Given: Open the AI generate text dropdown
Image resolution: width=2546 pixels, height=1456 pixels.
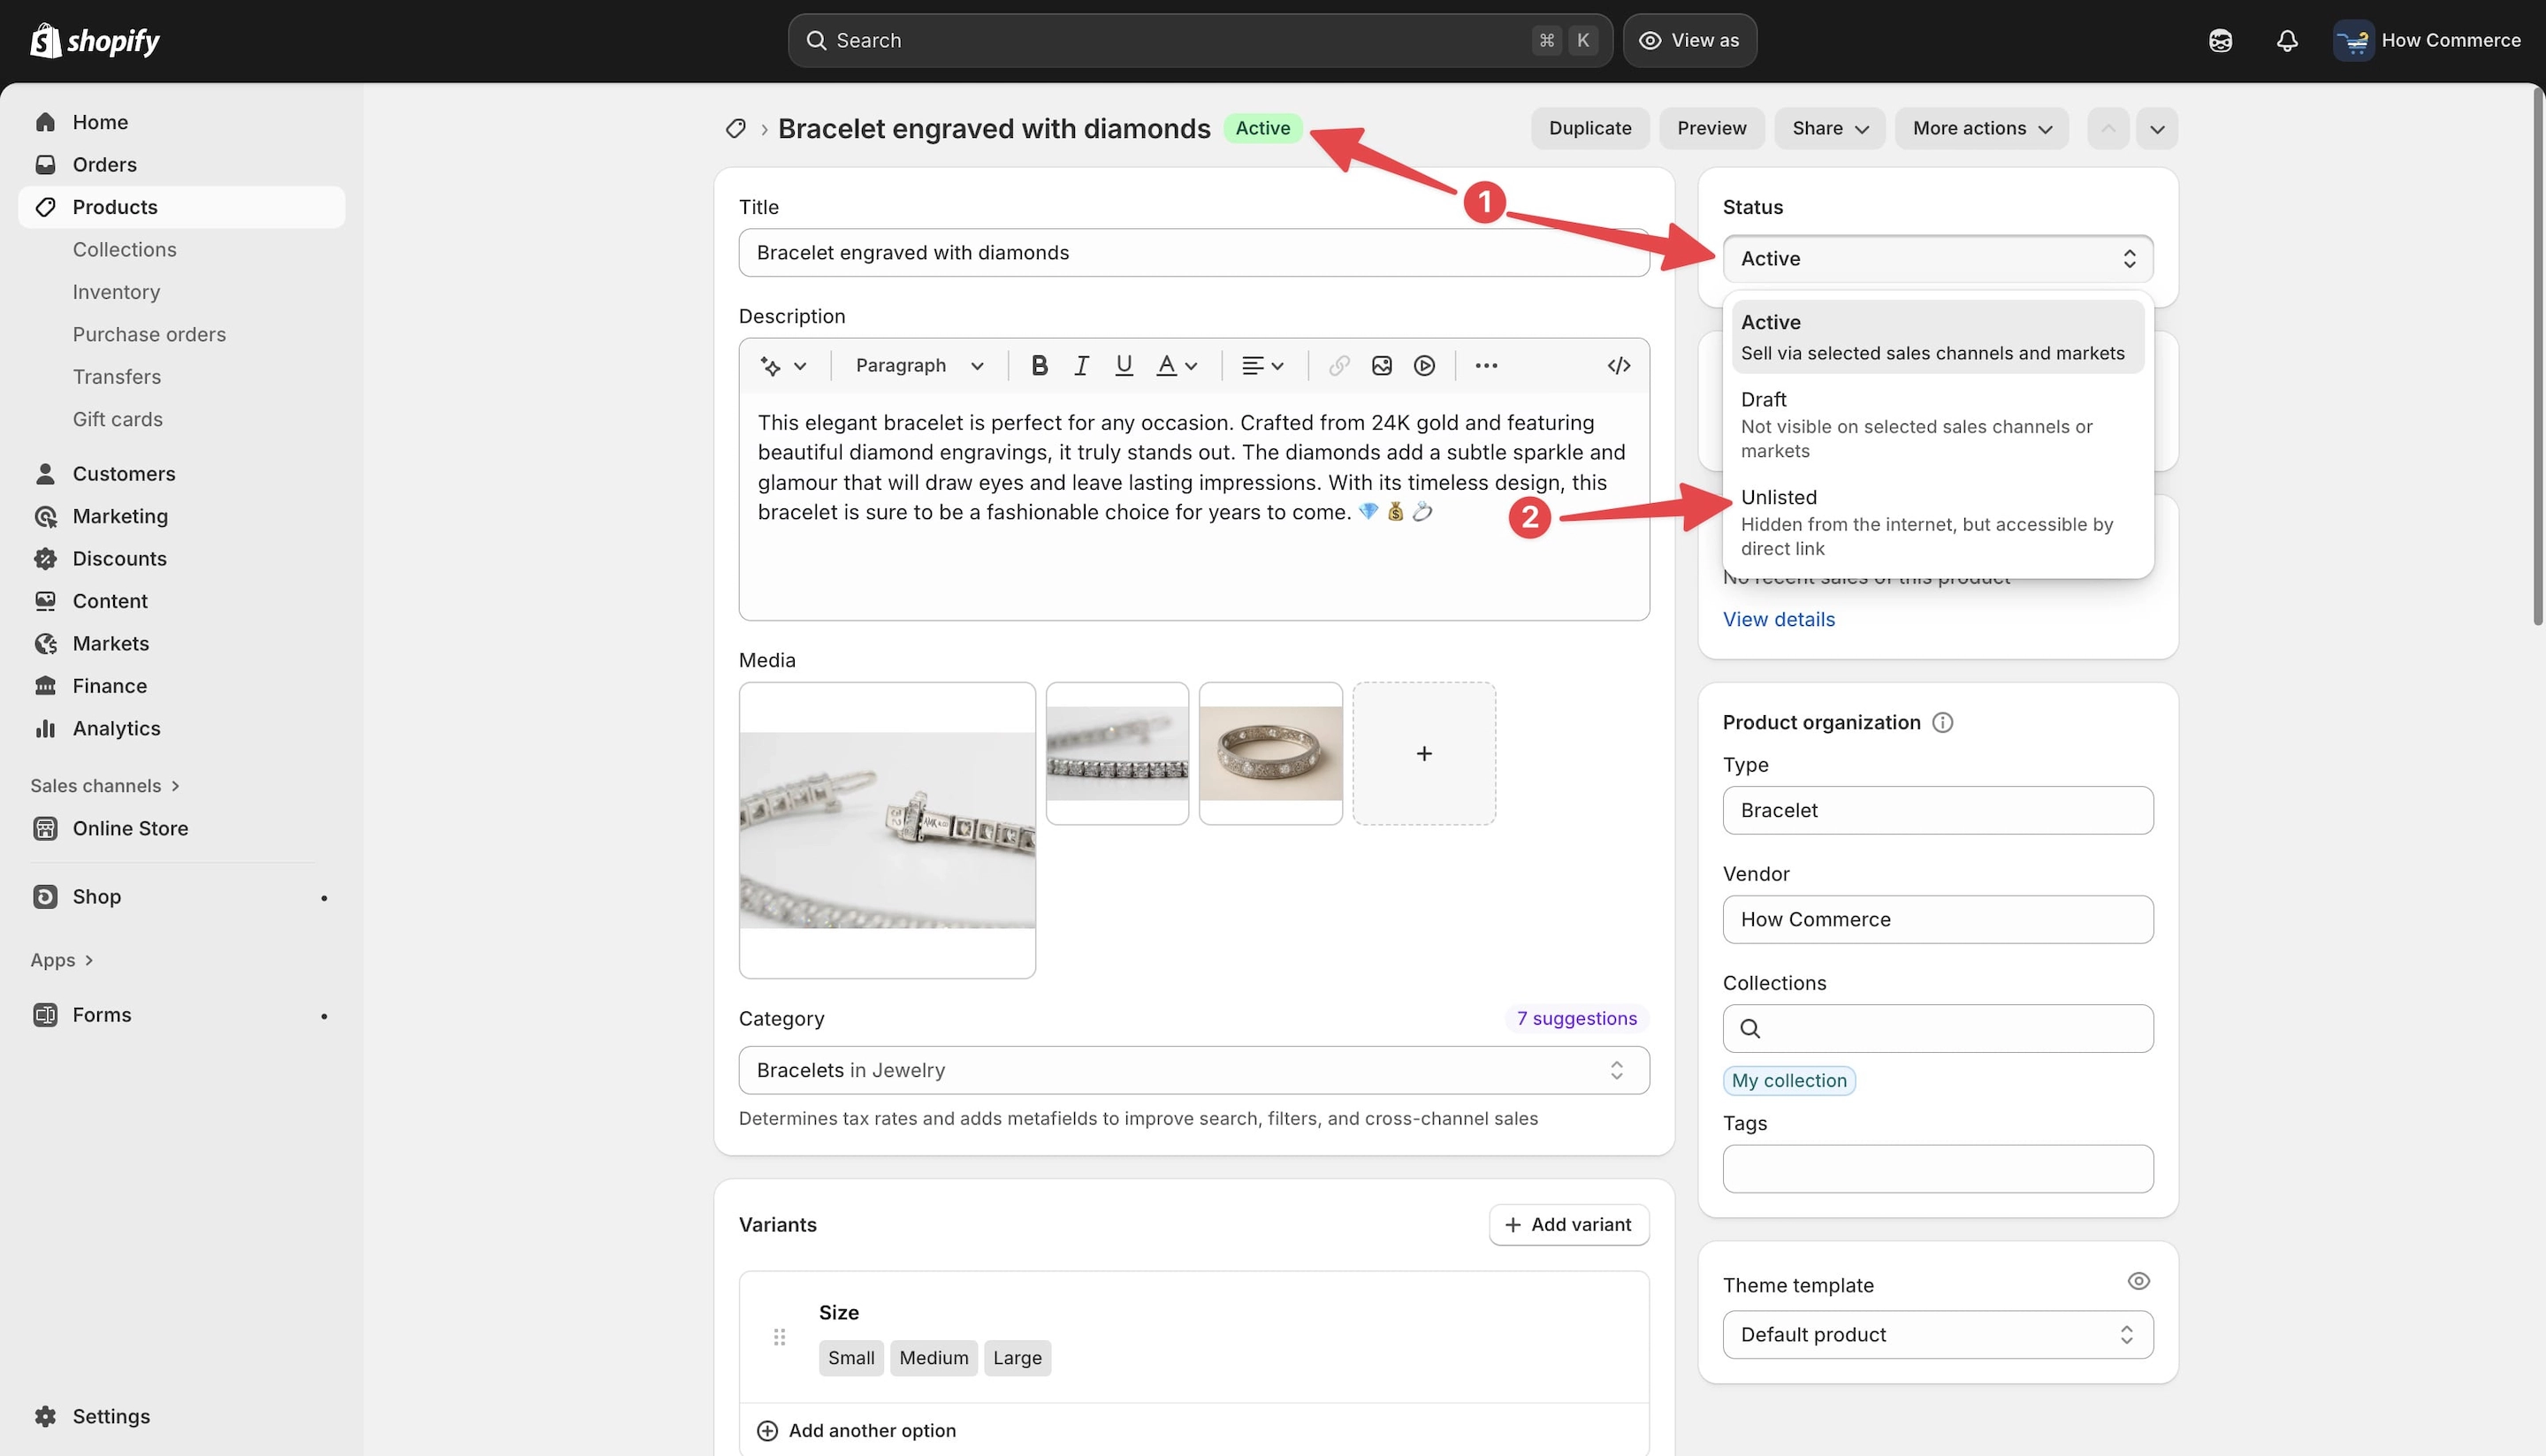Looking at the screenshot, I should pyautogui.click(x=782, y=366).
